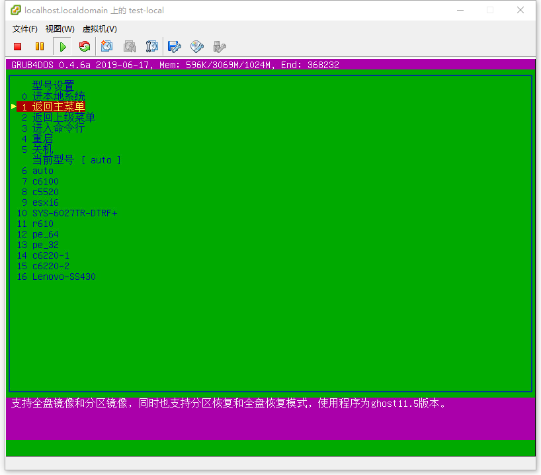Click the USB device connection icon

tap(220, 46)
